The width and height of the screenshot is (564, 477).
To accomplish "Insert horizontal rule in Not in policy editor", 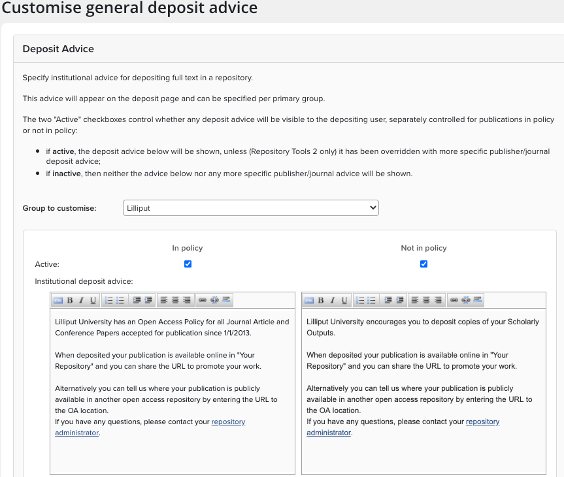I will pyautogui.click(x=478, y=300).
